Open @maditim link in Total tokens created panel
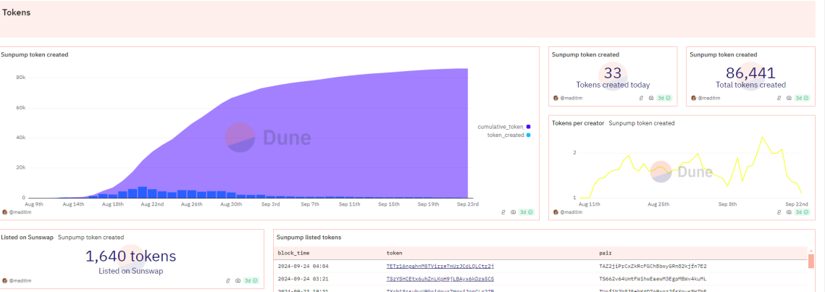This screenshot has height=292, width=825. pos(711,98)
